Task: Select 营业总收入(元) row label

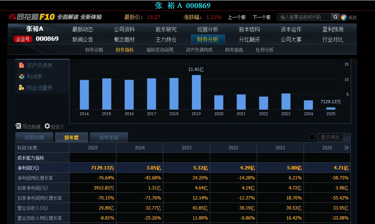Action: (x=32, y=208)
